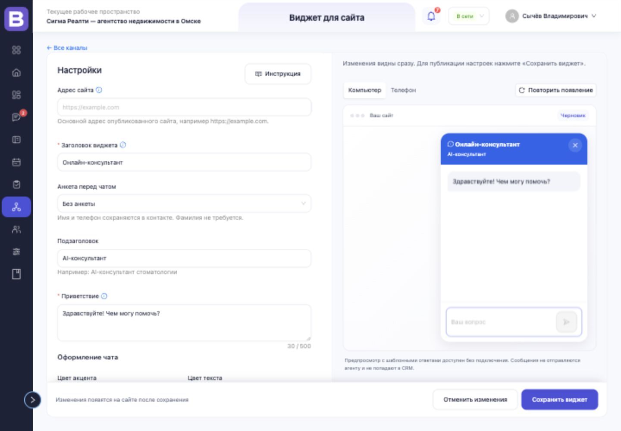621x431 pixels.
Task: Open the list panel sidebar icon
Action: [16, 140]
